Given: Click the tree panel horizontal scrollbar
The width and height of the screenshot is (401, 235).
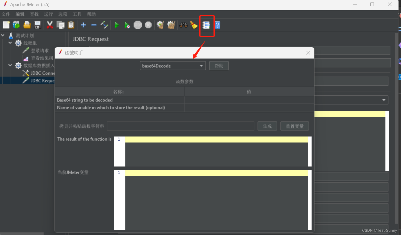Looking at the screenshot, I should [x=22, y=234].
